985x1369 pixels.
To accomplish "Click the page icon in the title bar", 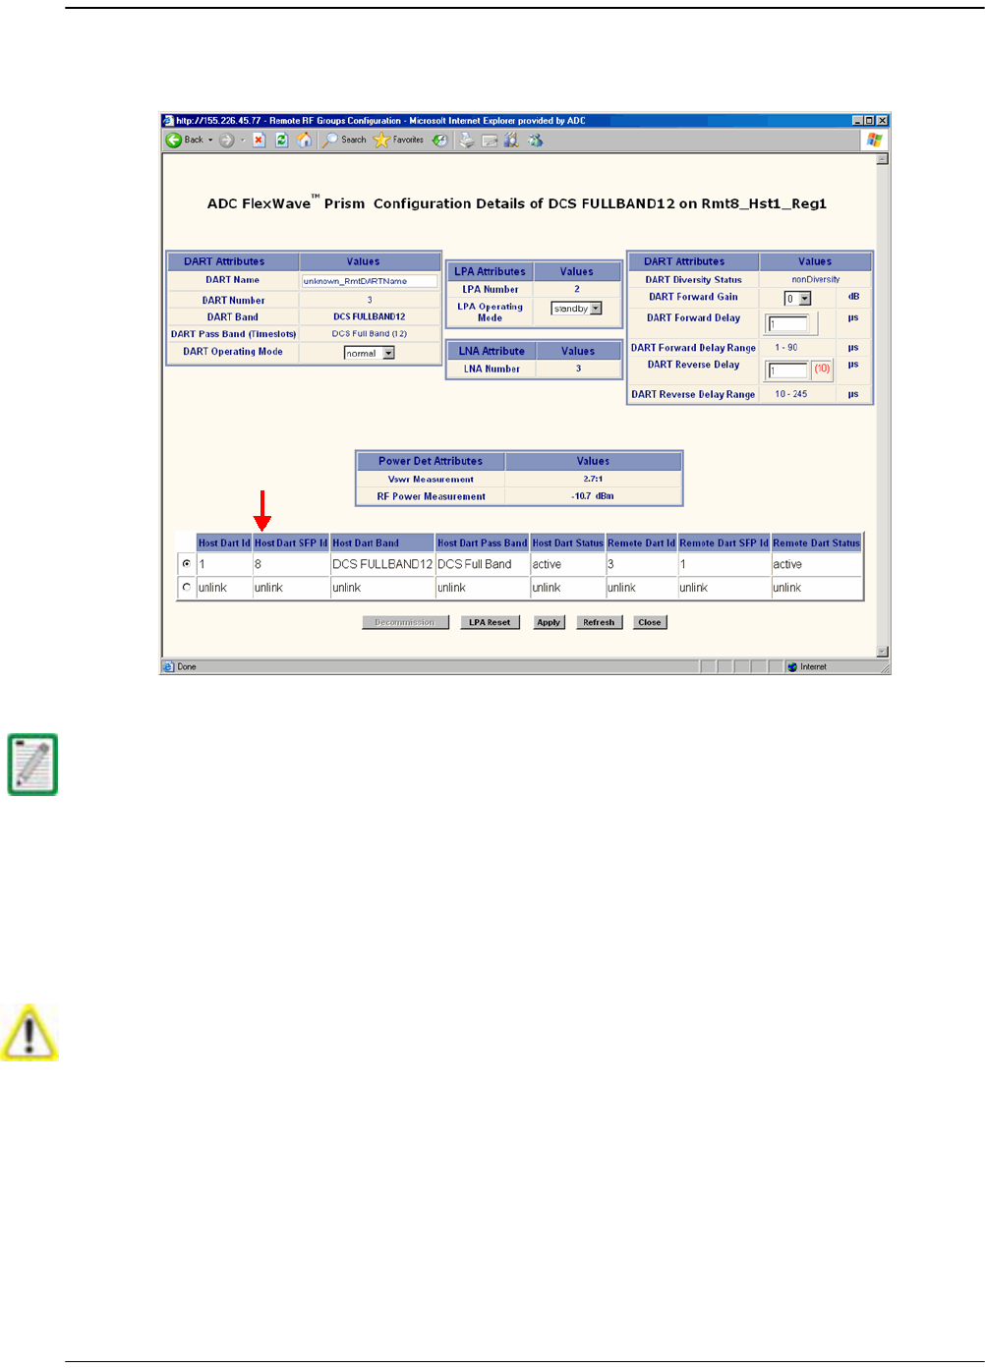I will 168,120.
